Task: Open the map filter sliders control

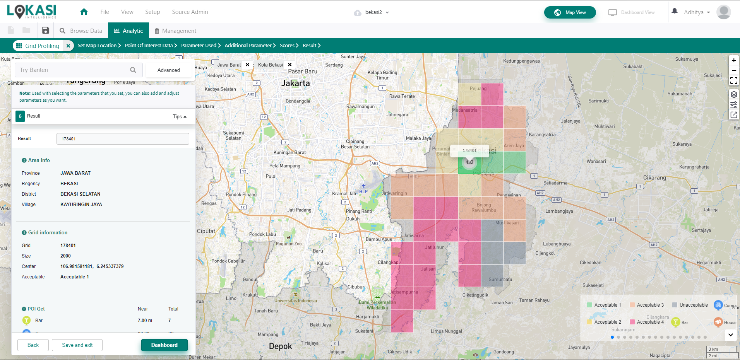Action: tap(734, 105)
